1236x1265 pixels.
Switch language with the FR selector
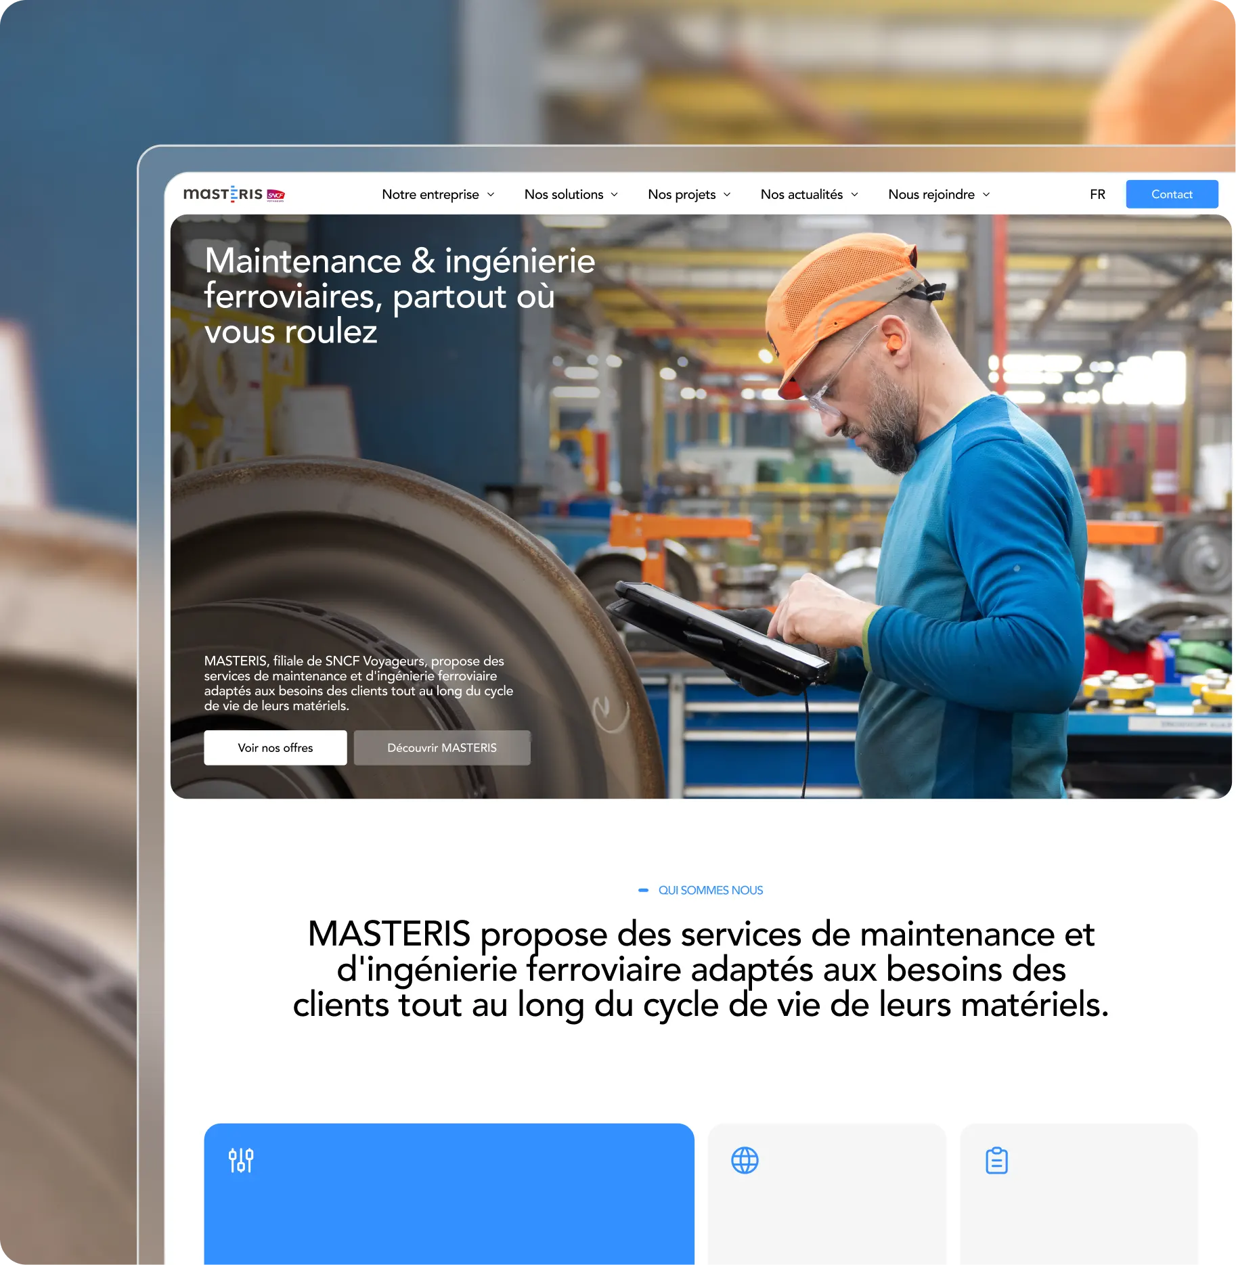tap(1097, 194)
